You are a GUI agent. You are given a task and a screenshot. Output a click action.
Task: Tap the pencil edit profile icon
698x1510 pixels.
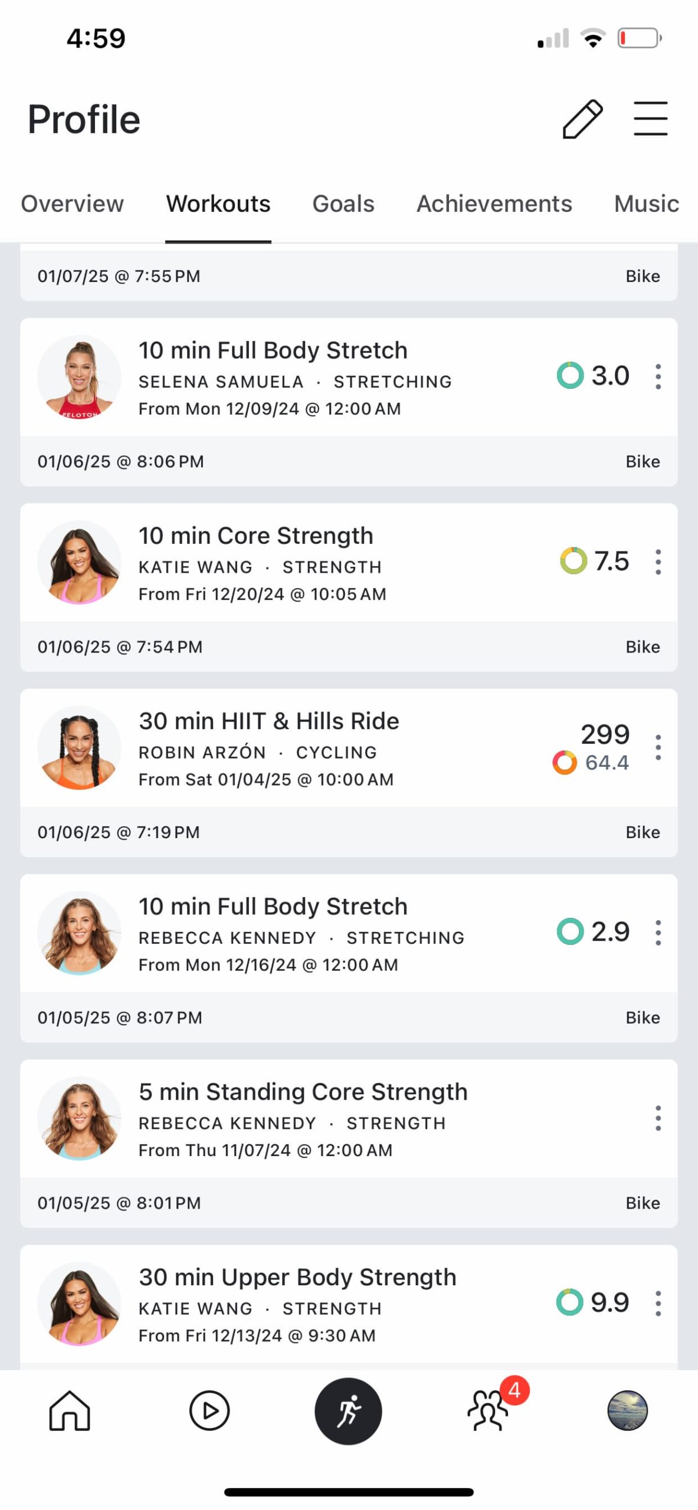(582, 119)
